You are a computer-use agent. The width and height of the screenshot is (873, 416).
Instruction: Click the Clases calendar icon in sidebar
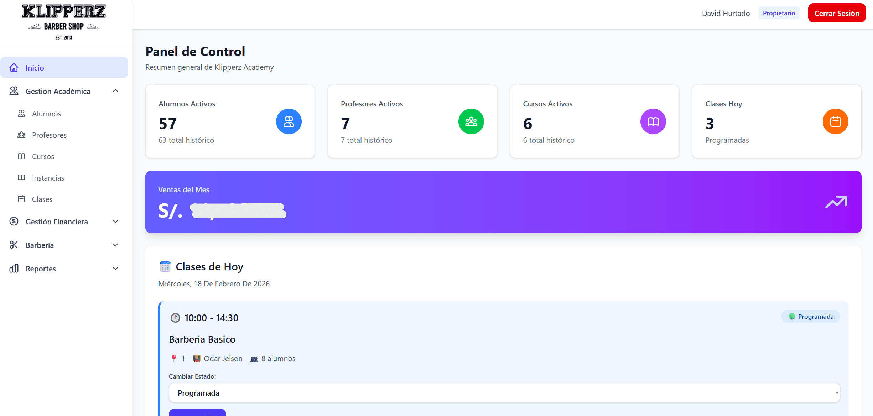click(x=21, y=199)
